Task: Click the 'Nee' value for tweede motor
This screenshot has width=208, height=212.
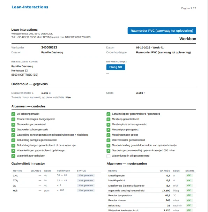Action: click(68, 98)
